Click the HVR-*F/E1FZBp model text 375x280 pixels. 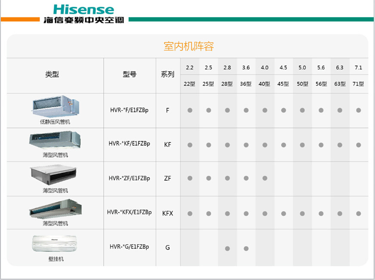129,110
